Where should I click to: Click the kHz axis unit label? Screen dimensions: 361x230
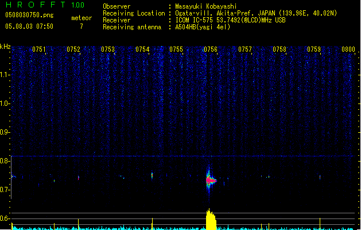coord(5,46)
